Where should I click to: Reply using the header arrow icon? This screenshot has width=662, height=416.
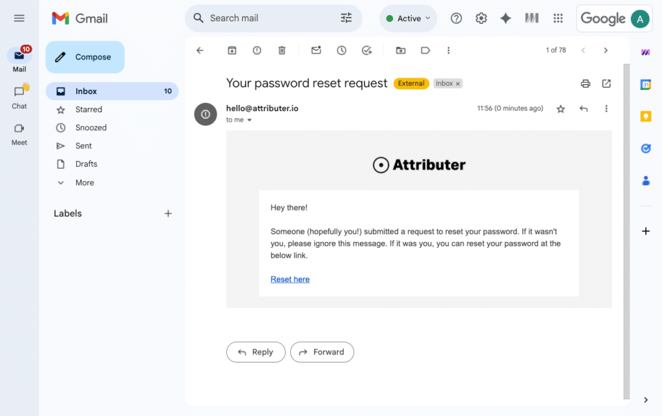tap(584, 109)
